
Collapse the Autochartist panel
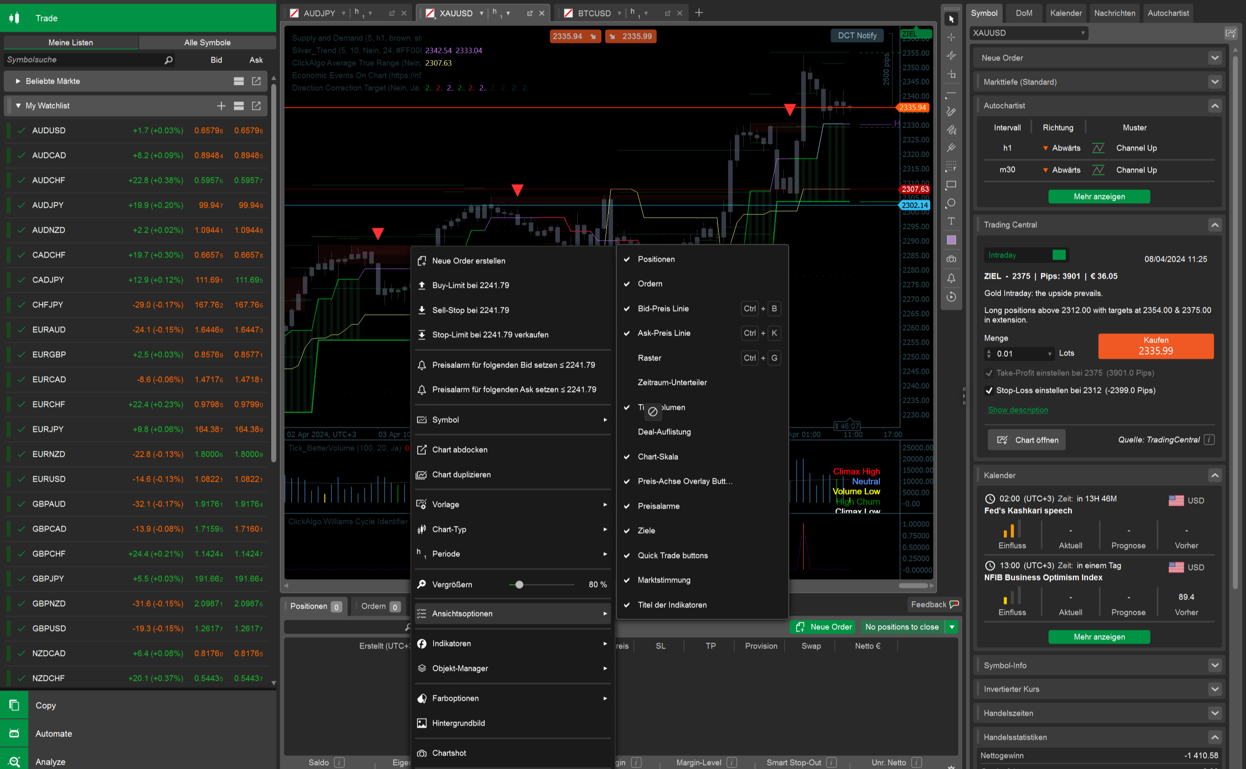coord(1215,106)
